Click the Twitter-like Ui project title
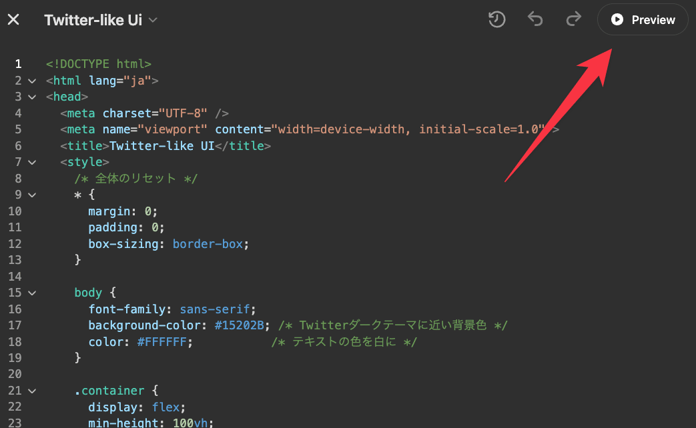 click(x=93, y=20)
